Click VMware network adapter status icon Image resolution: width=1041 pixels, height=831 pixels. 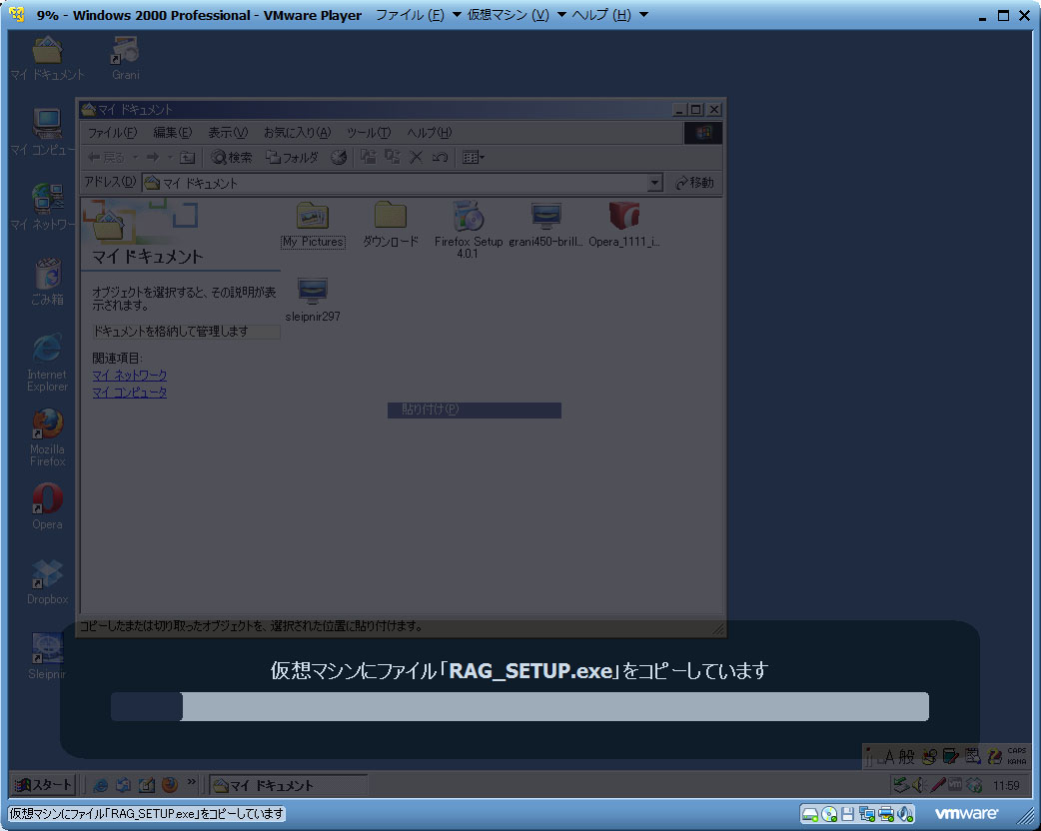(866, 814)
